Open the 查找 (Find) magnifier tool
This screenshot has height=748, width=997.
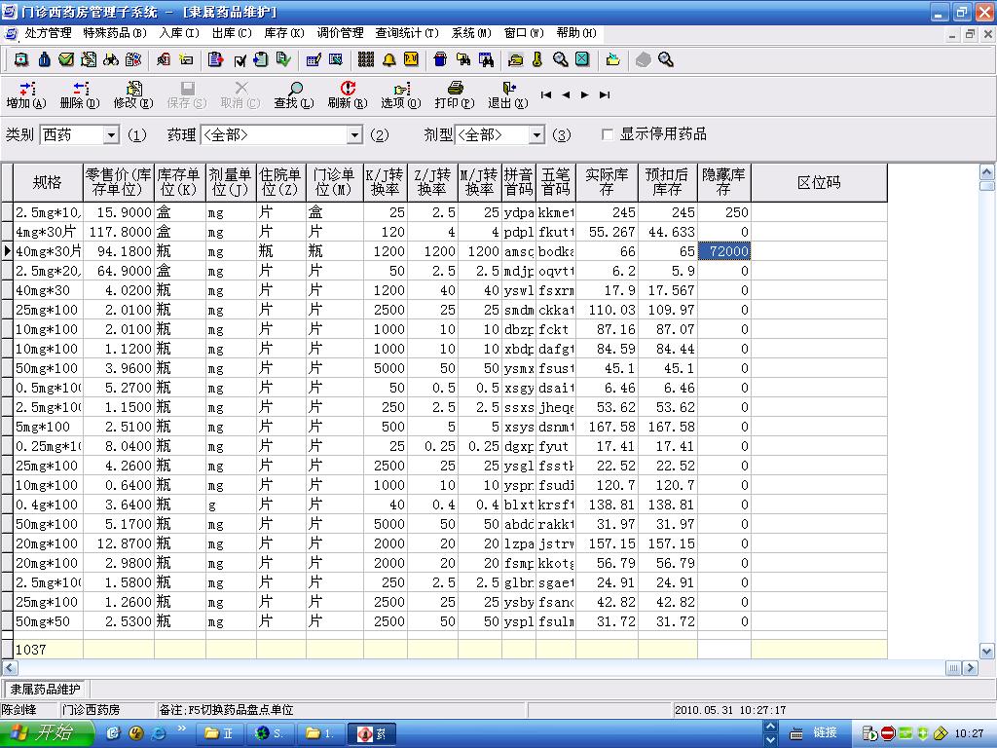[x=293, y=94]
